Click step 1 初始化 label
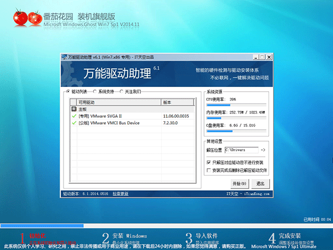 coord(37,235)
